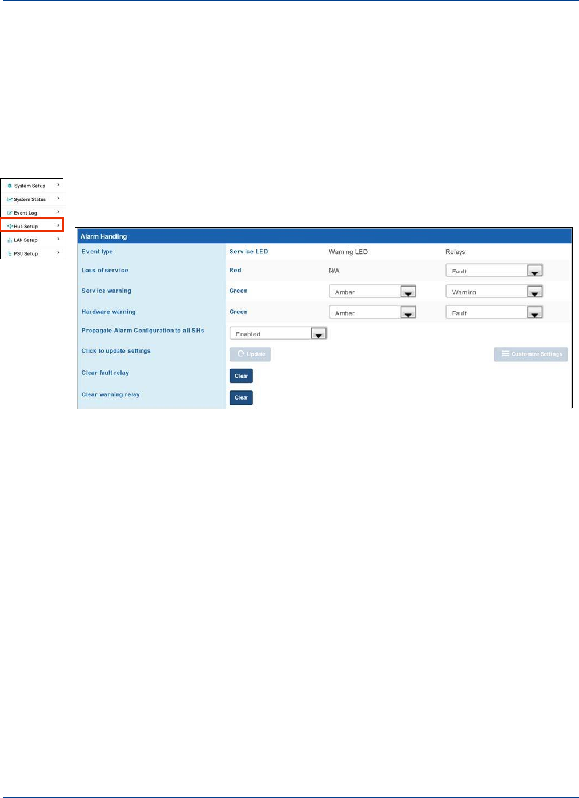Click the Event type label
The height and width of the screenshot is (798, 579).
pos(97,252)
